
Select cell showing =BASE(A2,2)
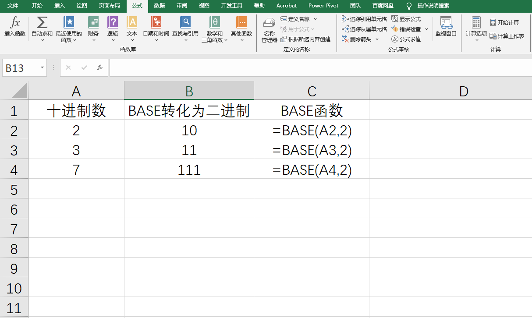(312, 130)
